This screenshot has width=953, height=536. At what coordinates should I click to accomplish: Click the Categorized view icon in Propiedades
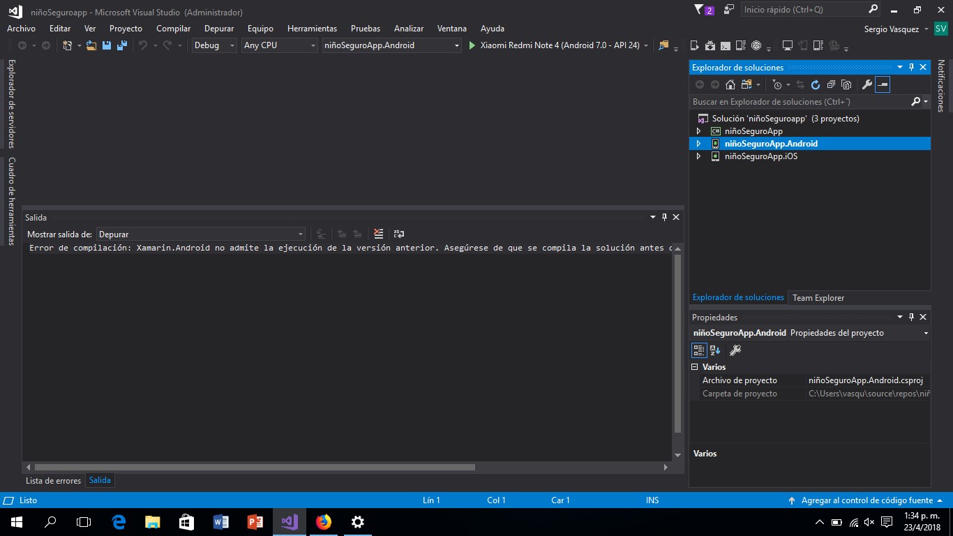point(699,350)
